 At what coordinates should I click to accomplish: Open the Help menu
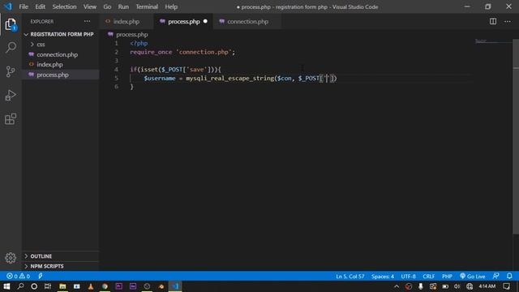pos(171,6)
